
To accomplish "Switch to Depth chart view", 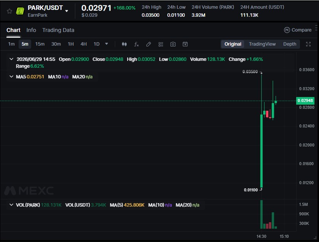I will 290,44.
